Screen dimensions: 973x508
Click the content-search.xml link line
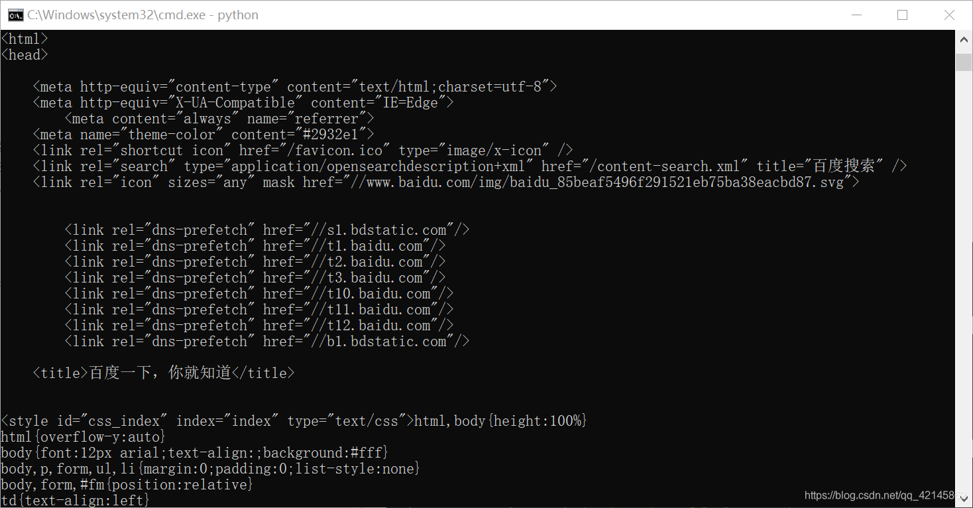470,166
